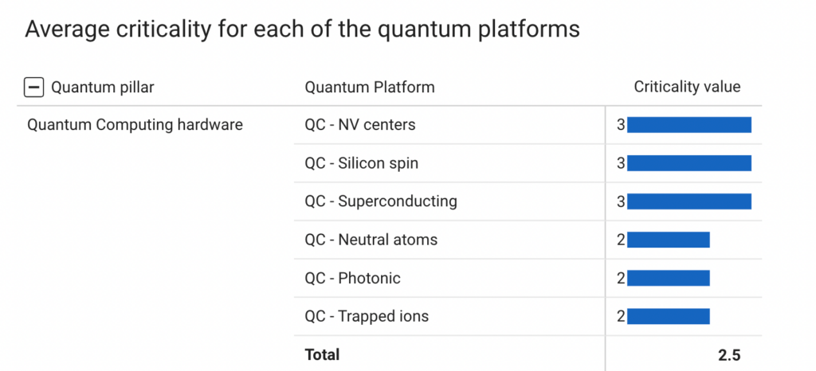Collapse the Quantum pillar expander

pyautogui.click(x=33, y=88)
